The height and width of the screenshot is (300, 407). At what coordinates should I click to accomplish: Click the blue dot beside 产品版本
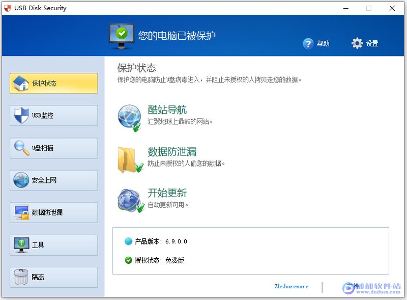tap(129, 241)
